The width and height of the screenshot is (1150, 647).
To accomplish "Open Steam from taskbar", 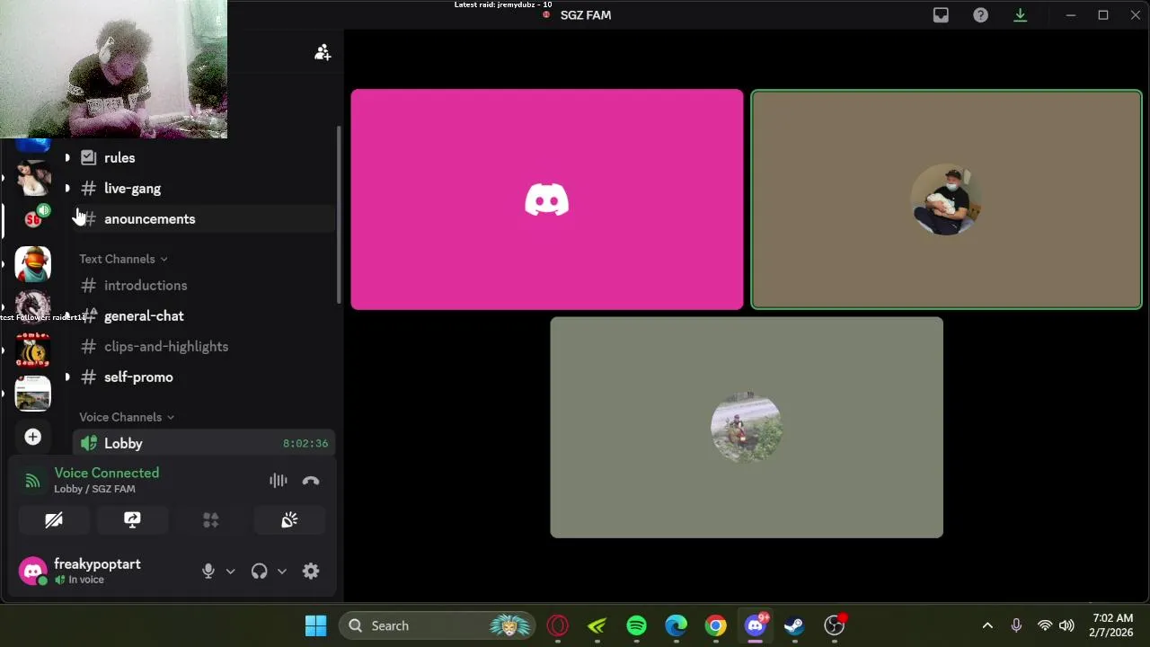I will coord(794,625).
